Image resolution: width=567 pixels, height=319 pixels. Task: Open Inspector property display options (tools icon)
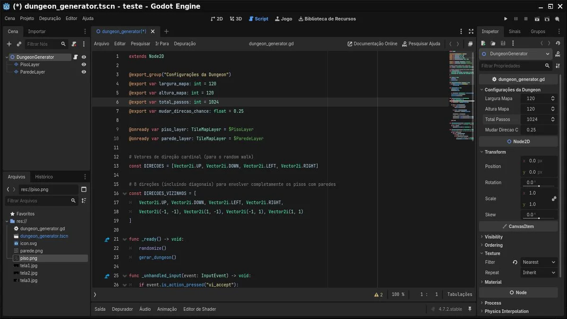[x=558, y=66]
